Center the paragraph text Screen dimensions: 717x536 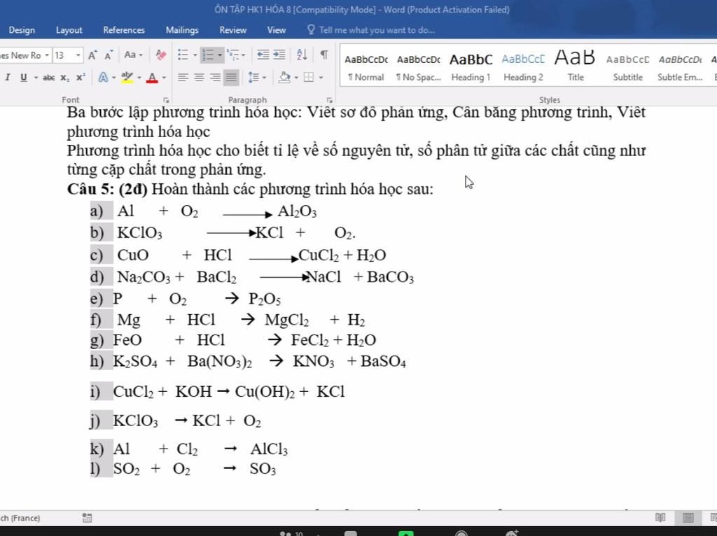199,77
